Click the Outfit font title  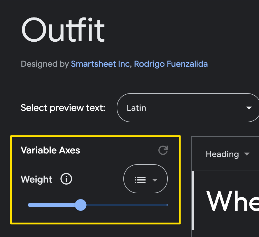point(63,30)
